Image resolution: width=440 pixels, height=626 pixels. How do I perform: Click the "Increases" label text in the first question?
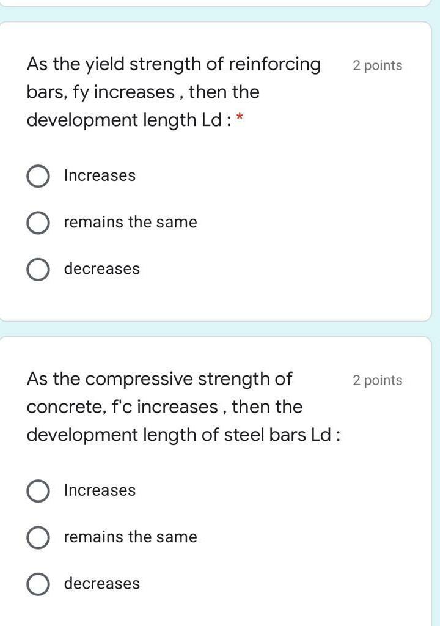coord(100,175)
